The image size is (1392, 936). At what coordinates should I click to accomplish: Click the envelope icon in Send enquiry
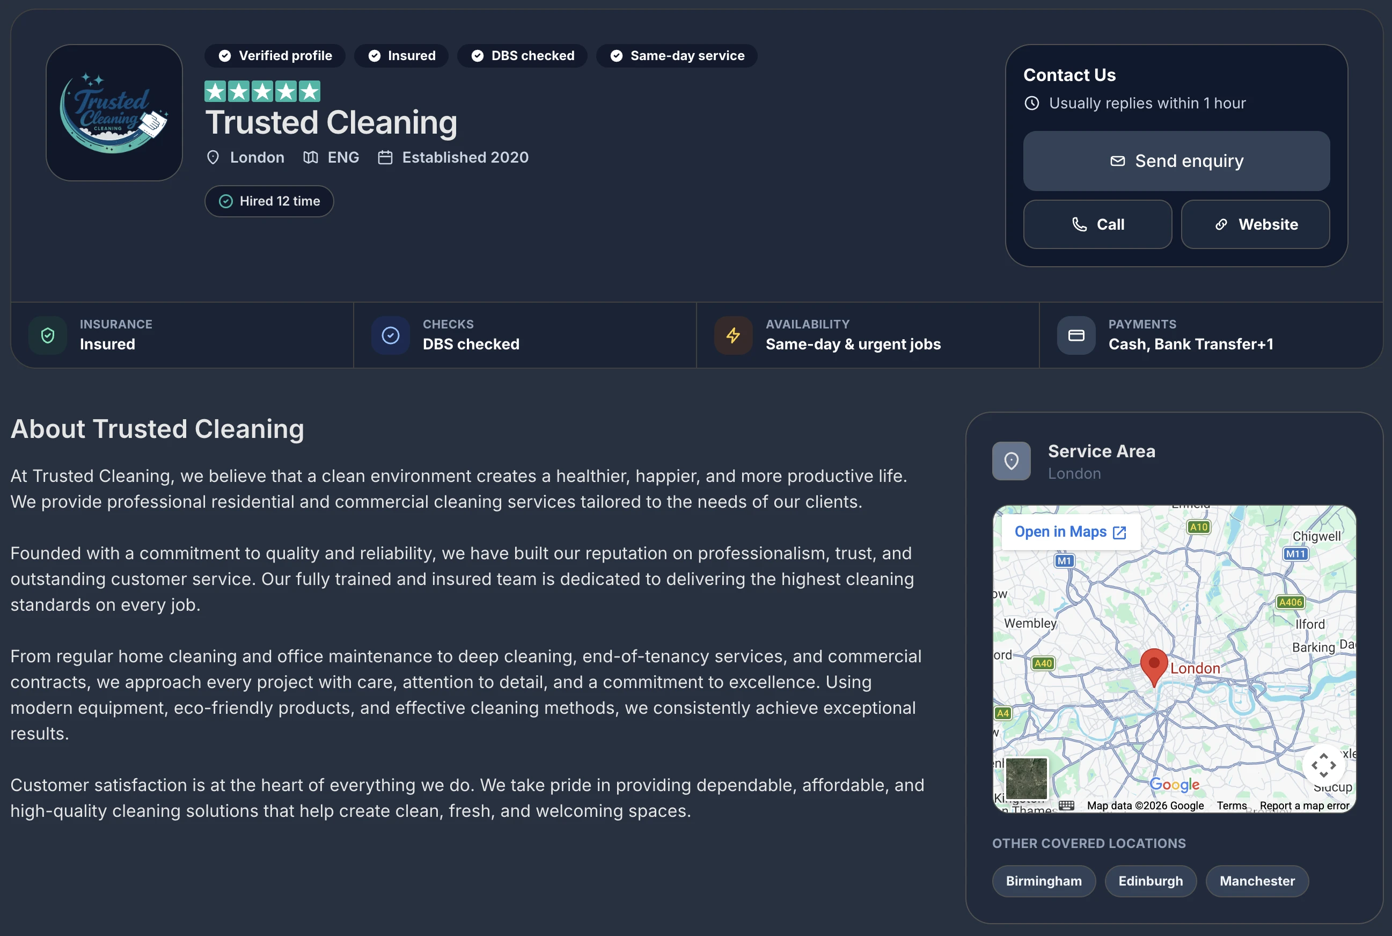[1117, 161]
